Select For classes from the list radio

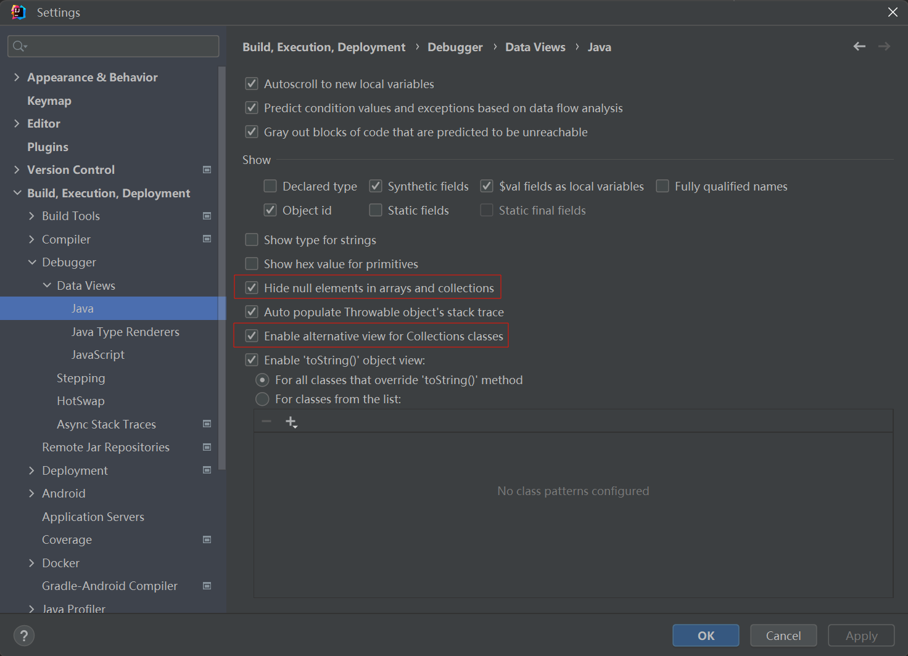click(x=262, y=399)
